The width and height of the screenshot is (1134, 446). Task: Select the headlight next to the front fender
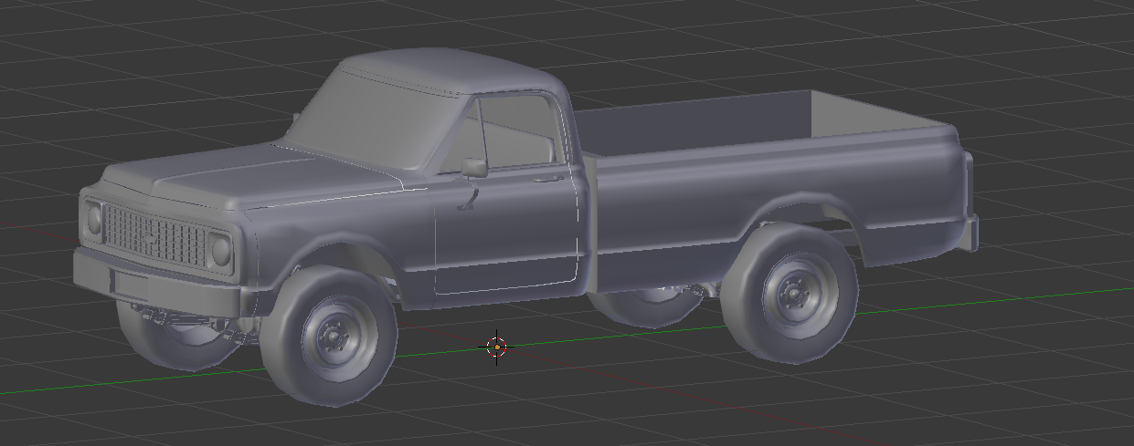tap(220, 249)
